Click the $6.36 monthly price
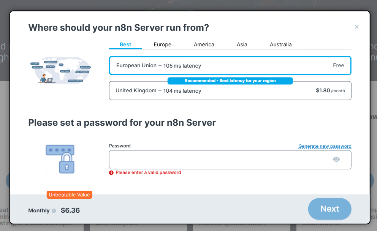The image size is (377, 231). tap(70, 210)
